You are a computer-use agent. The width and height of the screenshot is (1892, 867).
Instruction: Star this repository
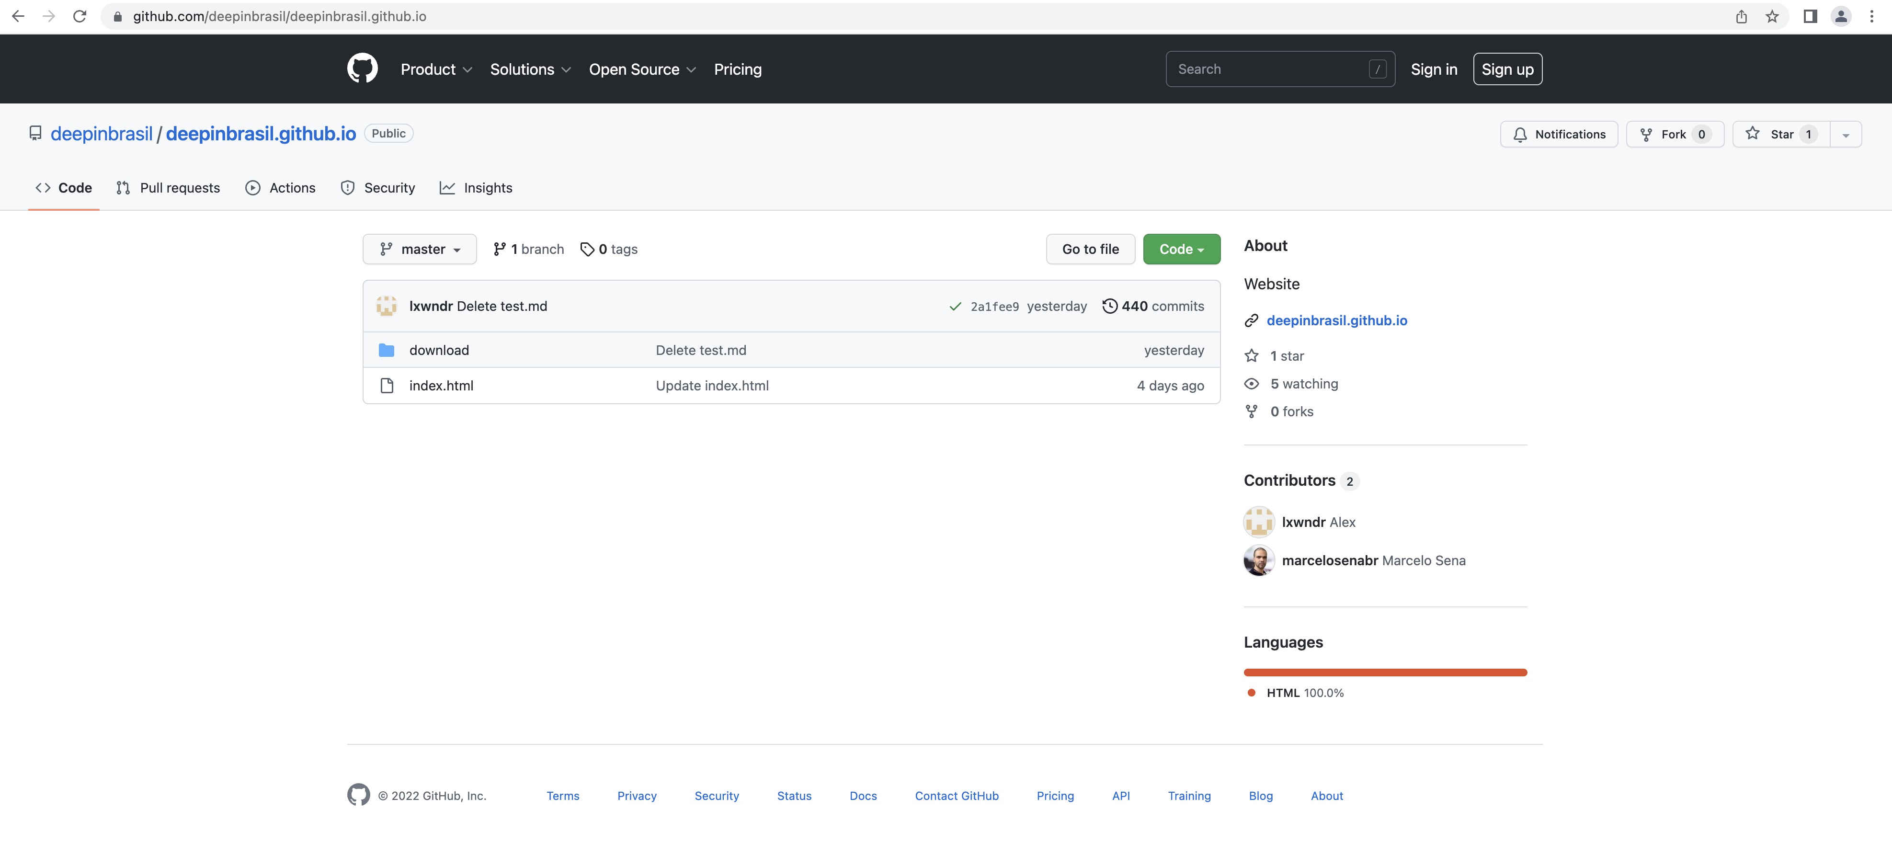click(x=1780, y=135)
